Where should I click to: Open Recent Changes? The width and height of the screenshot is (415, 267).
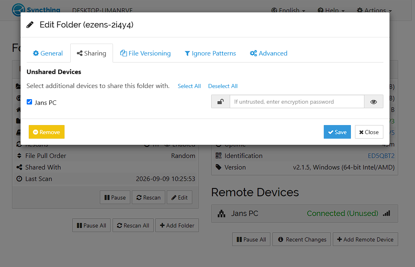[302, 239]
